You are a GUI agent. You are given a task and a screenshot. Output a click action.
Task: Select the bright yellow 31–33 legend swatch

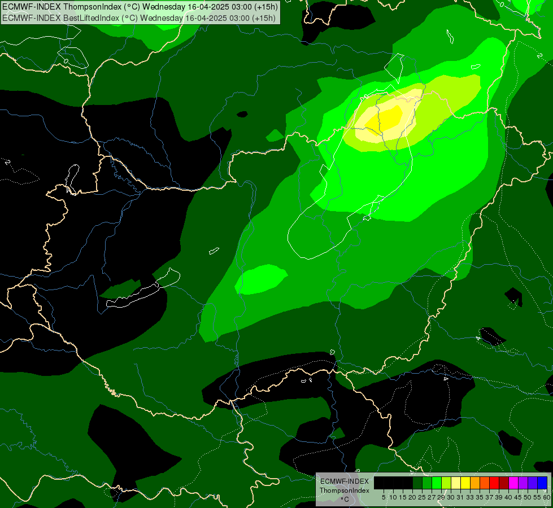465,483
